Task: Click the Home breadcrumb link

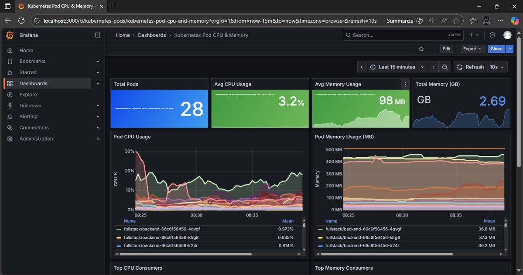Action: [123, 35]
